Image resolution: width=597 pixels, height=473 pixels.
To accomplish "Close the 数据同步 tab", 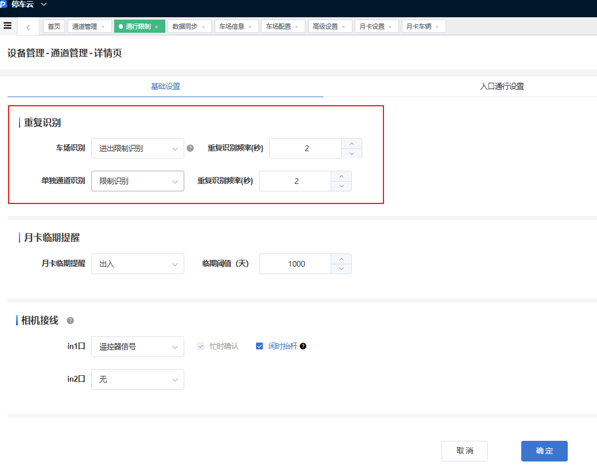I will [x=203, y=26].
